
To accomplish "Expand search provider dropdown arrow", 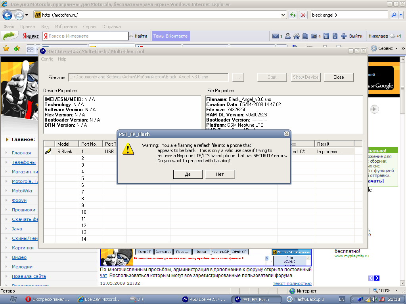I will tap(401, 15).
